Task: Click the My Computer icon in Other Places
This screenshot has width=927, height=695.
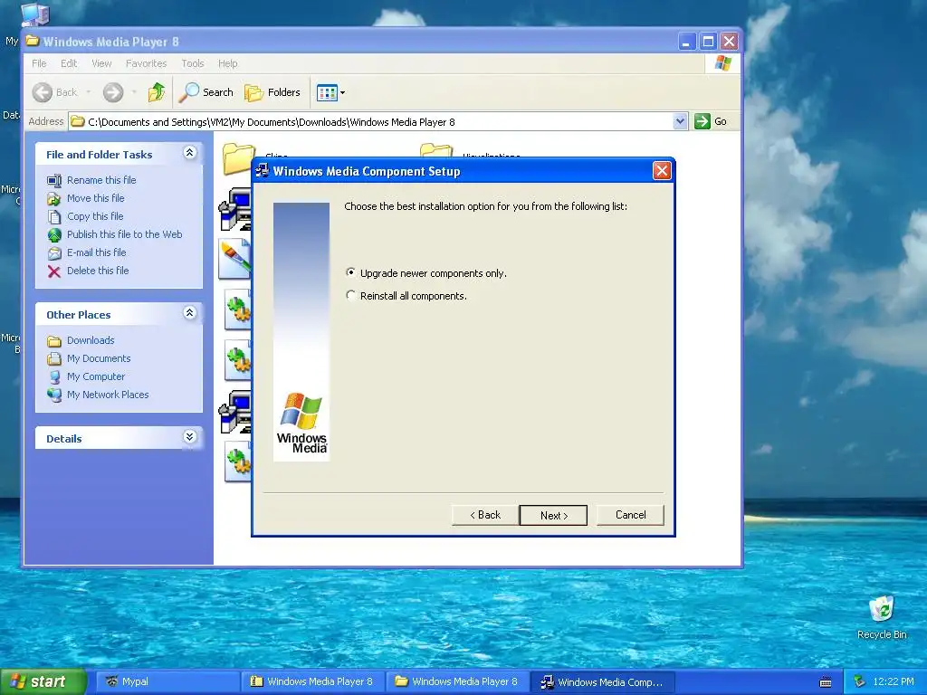Action: click(53, 377)
